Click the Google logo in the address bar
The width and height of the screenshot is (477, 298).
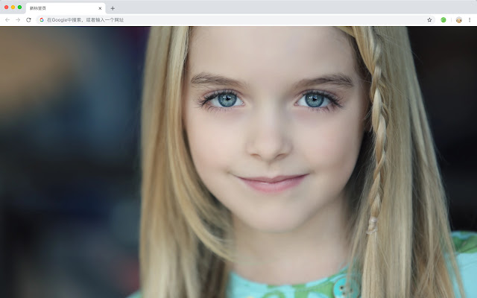pyautogui.click(x=42, y=20)
